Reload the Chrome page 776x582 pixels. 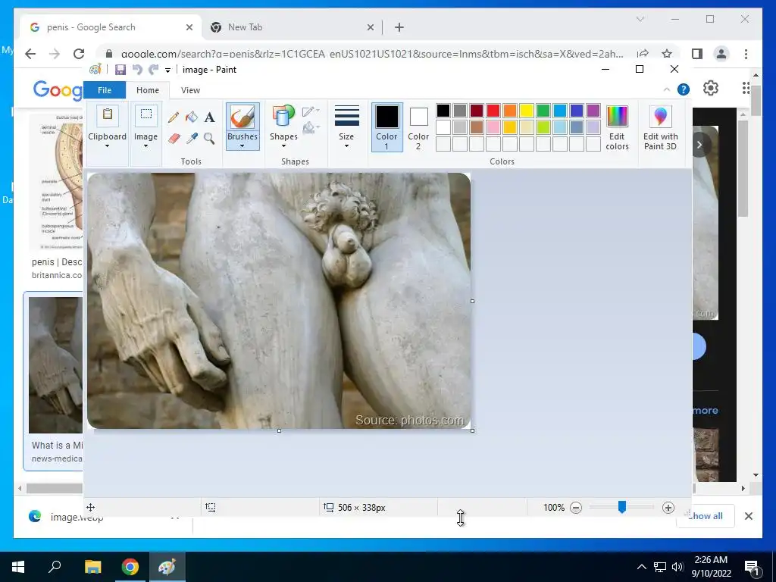click(79, 54)
